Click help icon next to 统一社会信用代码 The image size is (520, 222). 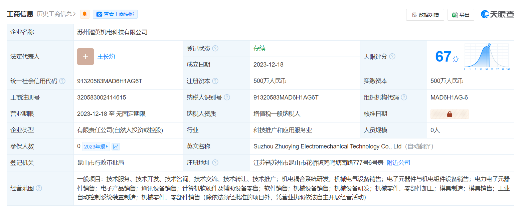(x=62, y=81)
